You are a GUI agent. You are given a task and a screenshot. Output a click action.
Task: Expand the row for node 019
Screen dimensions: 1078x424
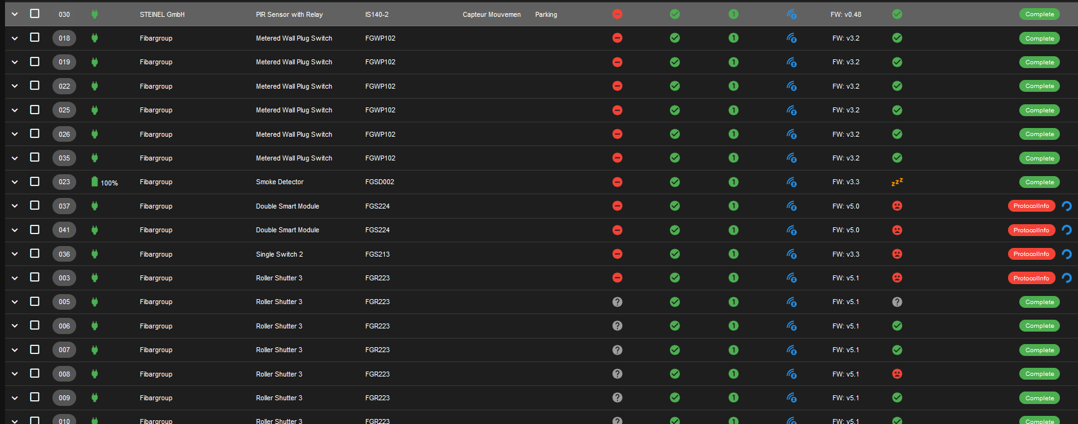click(x=14, y=62)
